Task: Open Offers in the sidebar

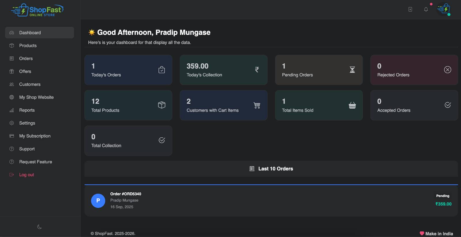Action: [x=25, y=71]
